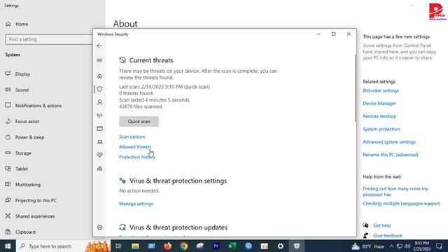This screenshot has width=448, height=252.
Task: Select Clipboard in Settings sidebar
Action: point(20,232)
